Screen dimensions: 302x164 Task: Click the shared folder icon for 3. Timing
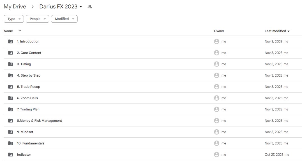click(11, 64)
